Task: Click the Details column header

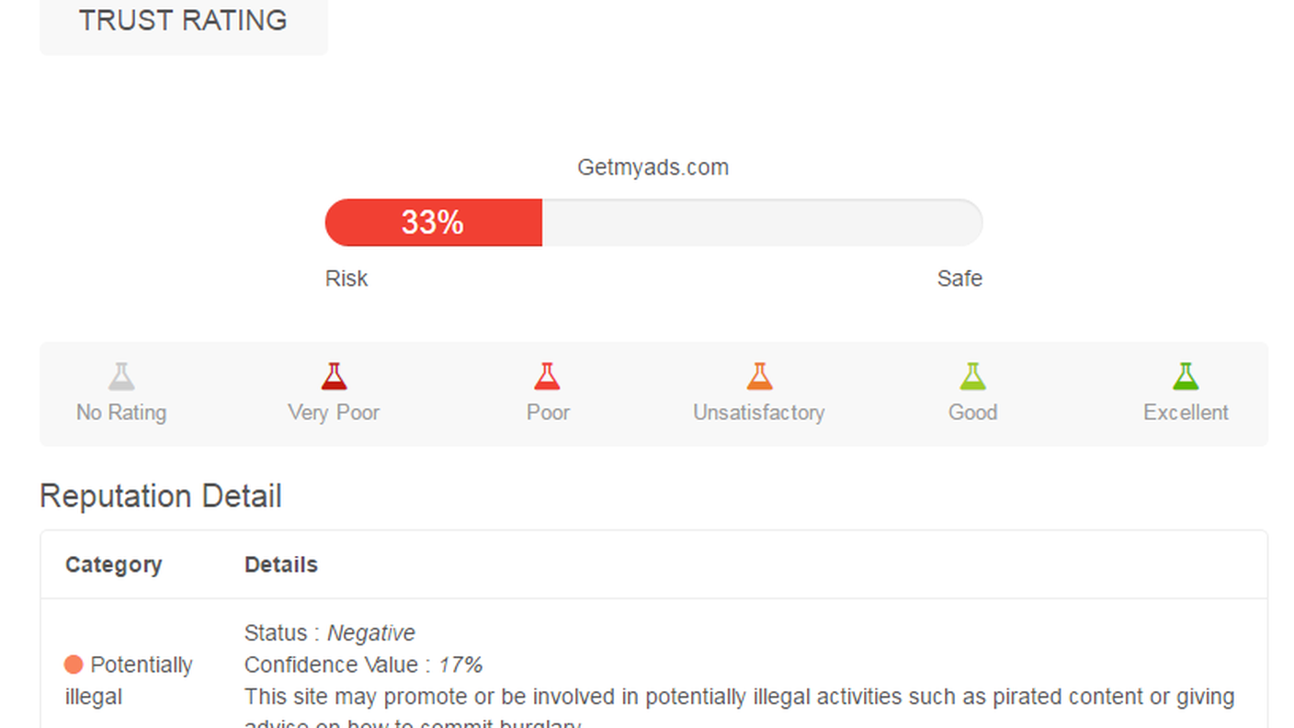Action: [x=281, y=564]
